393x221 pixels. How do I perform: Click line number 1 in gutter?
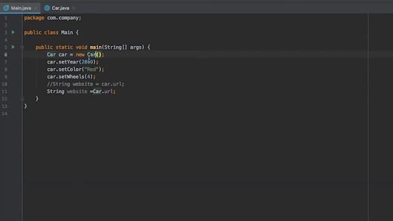(6, 18)
